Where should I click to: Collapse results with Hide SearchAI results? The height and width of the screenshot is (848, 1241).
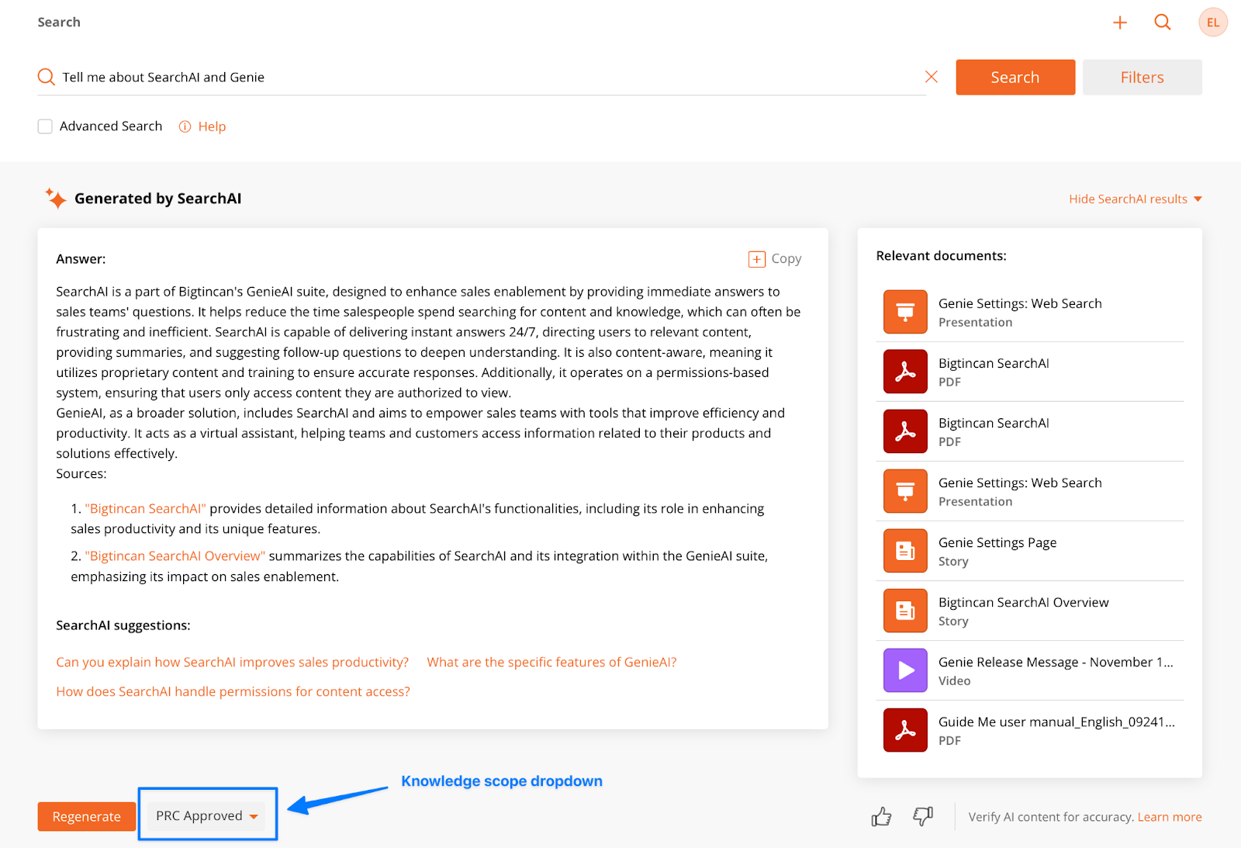pos(1136,199)
